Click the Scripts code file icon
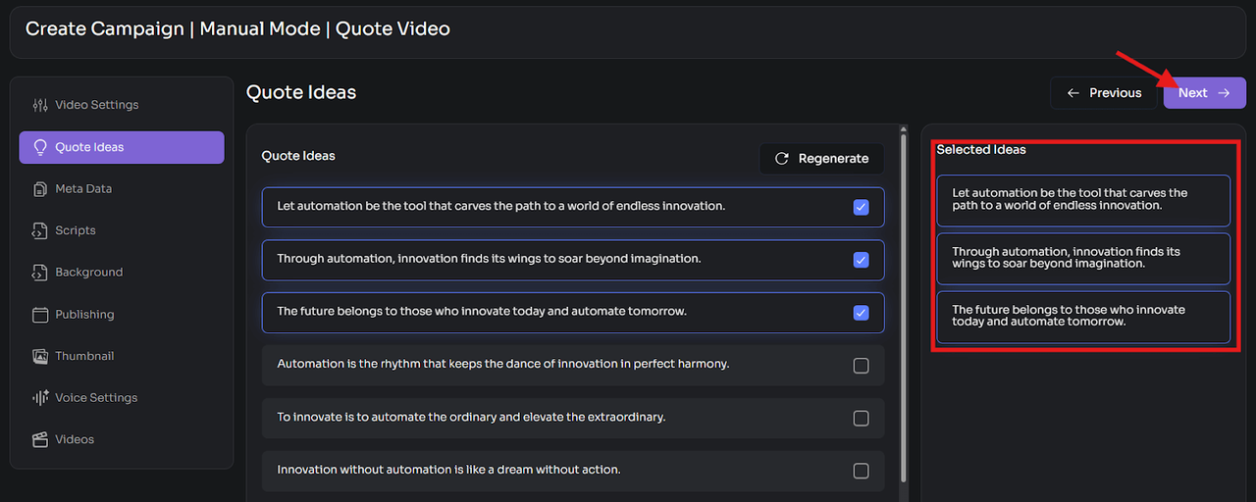This screenshot has height=502, width=1256. [40, 231]
